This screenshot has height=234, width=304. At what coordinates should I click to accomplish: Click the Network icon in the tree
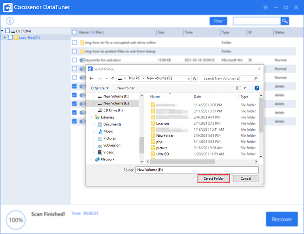point(97,159)
